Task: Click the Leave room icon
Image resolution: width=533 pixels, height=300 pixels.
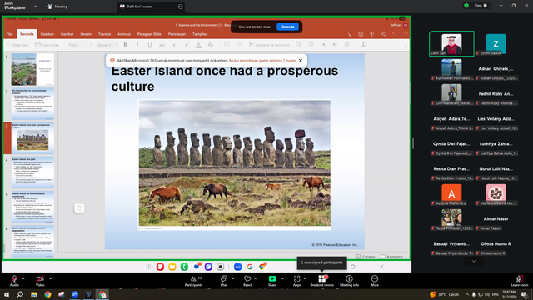Action: point(520,279)
